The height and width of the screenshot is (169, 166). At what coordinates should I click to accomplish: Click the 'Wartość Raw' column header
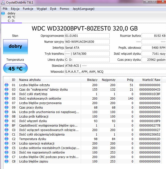pos(148,80)
